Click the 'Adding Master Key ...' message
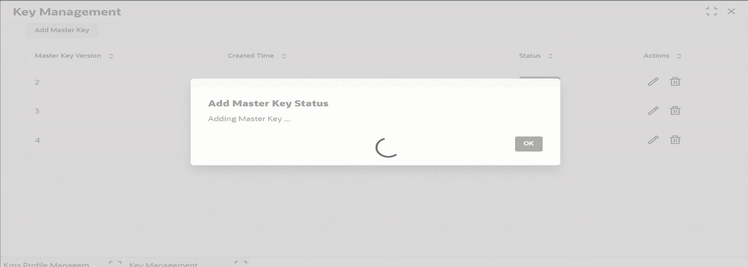 coord(249,119)
